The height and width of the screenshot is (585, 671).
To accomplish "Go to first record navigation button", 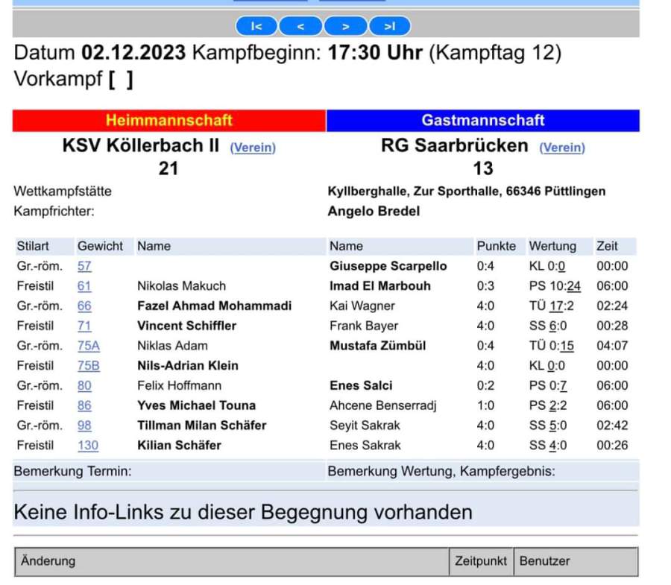I will [256, 27].
